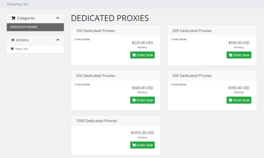
Task: Click the Categories panel header text
Action: [x=26, y=18]
